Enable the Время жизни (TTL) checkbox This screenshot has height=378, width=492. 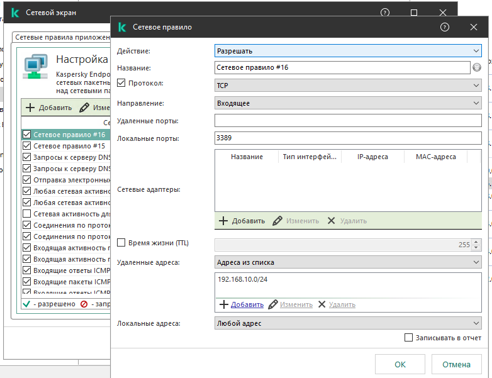122,243
